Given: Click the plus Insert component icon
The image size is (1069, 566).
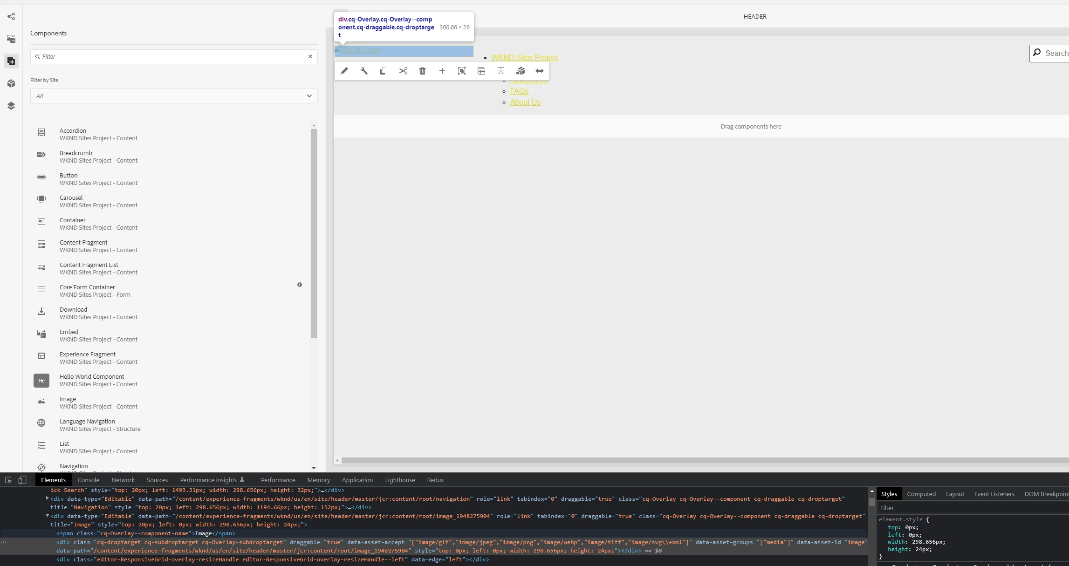Looking at the screenshot, I should [442, 71].
